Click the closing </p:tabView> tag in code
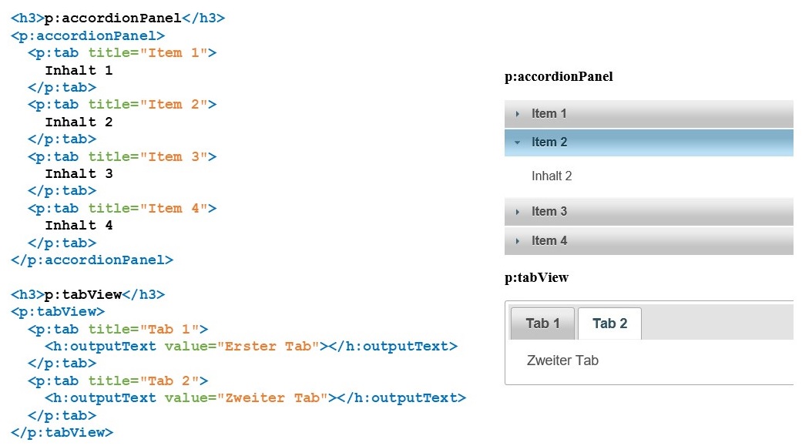This screenshot has height=446, width=802. pos(62,433)
